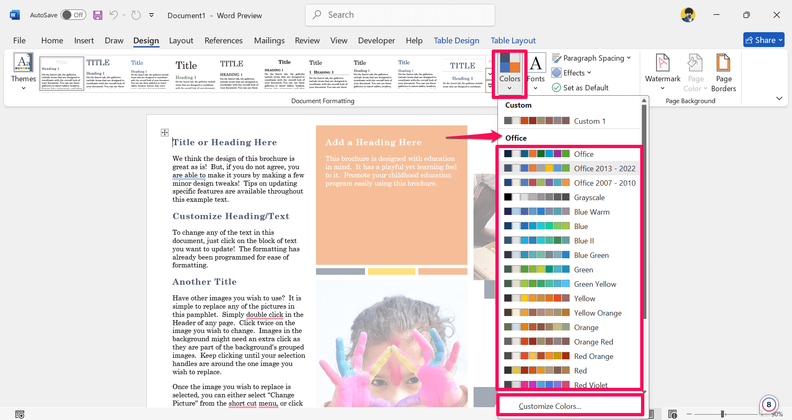Image resolution: width=792 pixels, height=420 pixels.
Task: Open the Fonts dropdown button
Action: 536,72
